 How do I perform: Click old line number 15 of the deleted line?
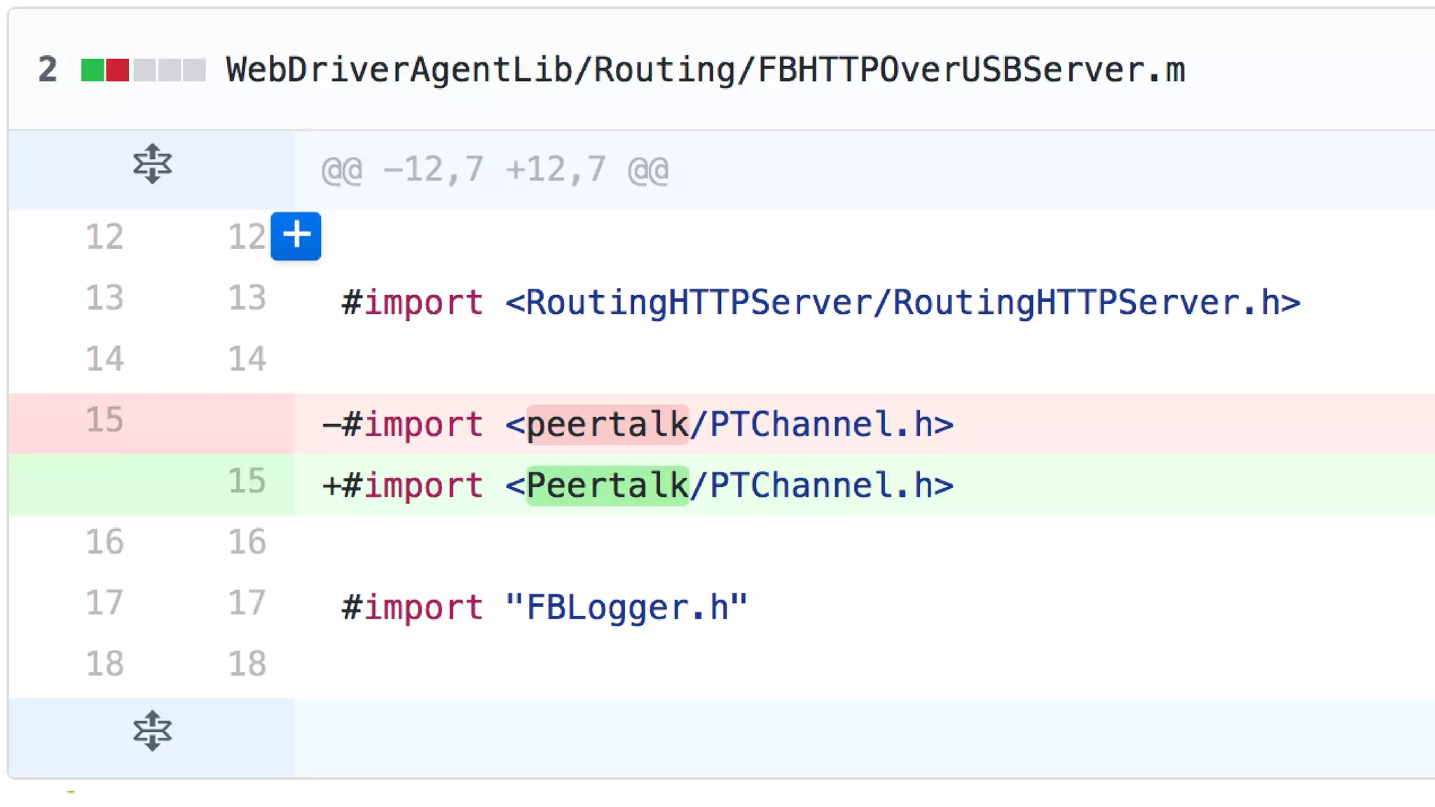coord(104,420)
